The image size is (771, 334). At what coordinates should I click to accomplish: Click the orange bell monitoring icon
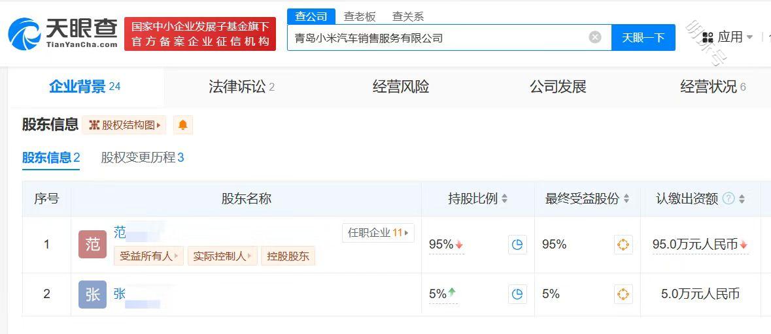(183, 125)
